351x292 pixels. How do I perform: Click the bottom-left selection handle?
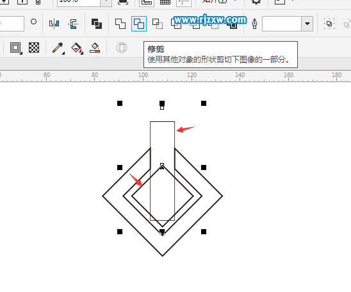click(120, 232)
